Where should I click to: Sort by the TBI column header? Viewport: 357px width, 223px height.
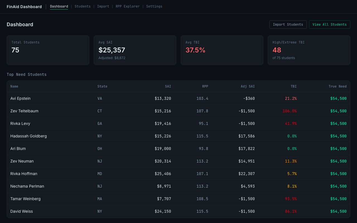point(293,86)
